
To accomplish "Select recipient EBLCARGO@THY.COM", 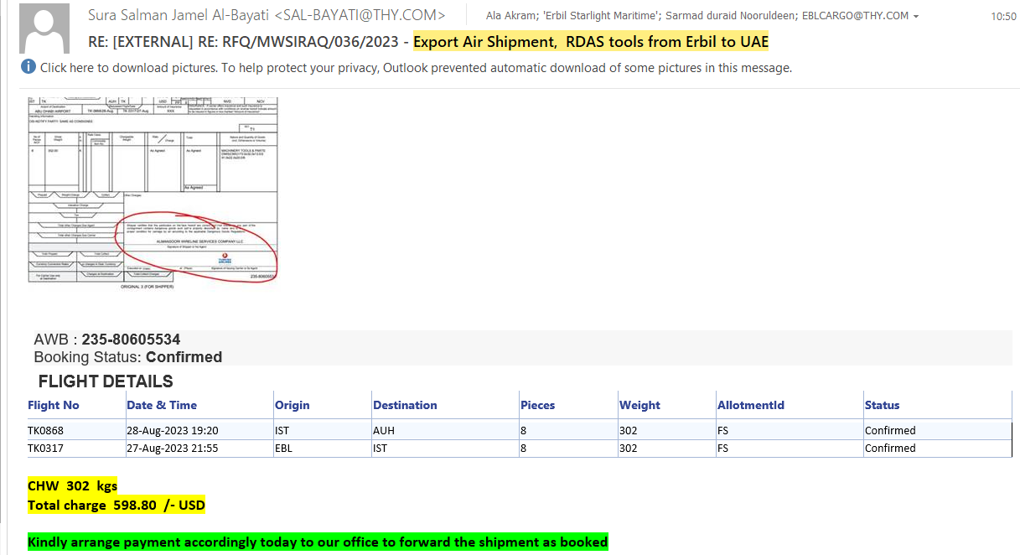I will 855,16.
